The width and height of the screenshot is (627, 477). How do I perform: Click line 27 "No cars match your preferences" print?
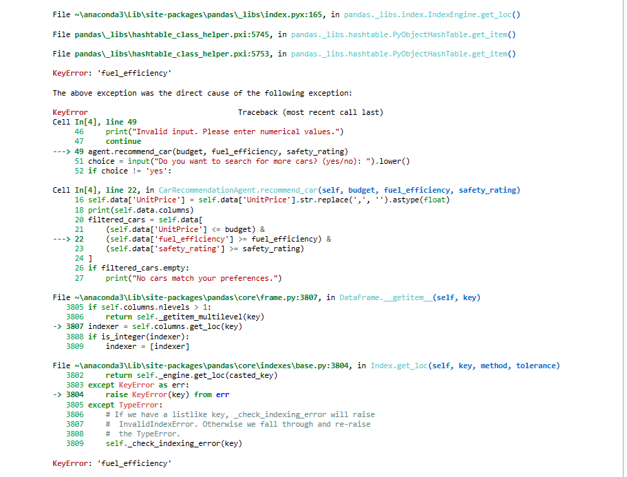coord(193,278)
